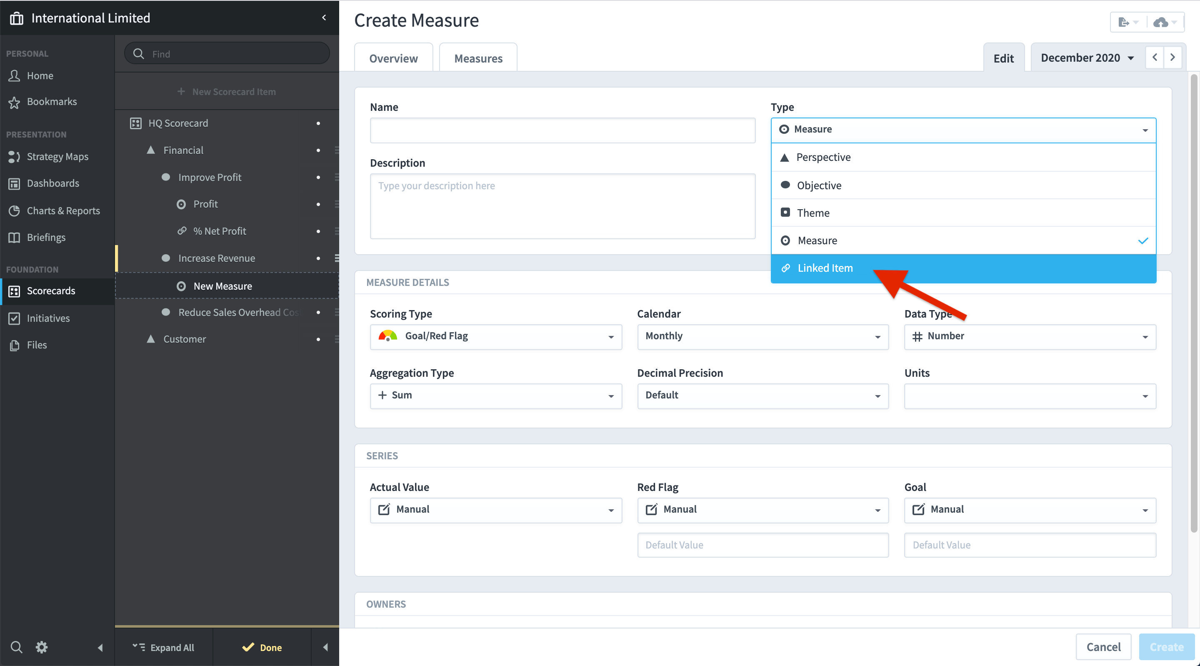Click the settings gear icon
The height and width of the screenshot is (666, 1200).
[x=42, y=647]
